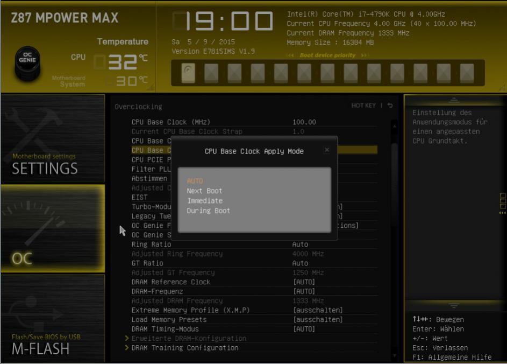
Task: Select the CPU Base Clock (MHz) row
Action: pyautogui.click(x=254, y=122)
